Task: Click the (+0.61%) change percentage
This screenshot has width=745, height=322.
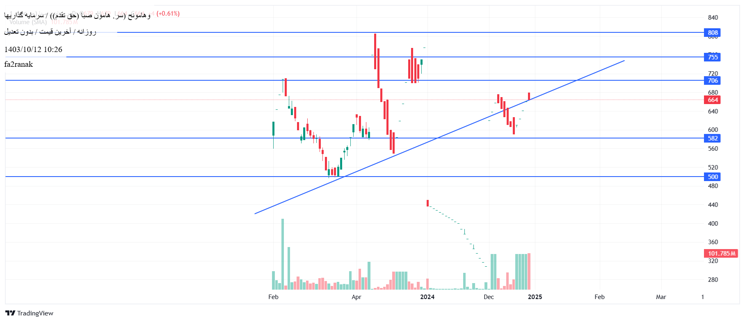Action: 168,14
